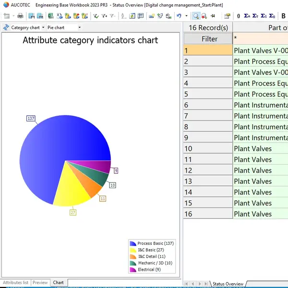
Task: Click the filter with plus icon
Action: tap(104, 16)
